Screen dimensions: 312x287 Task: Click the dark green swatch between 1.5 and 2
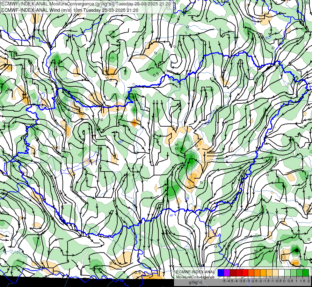(x=306, y=273)
